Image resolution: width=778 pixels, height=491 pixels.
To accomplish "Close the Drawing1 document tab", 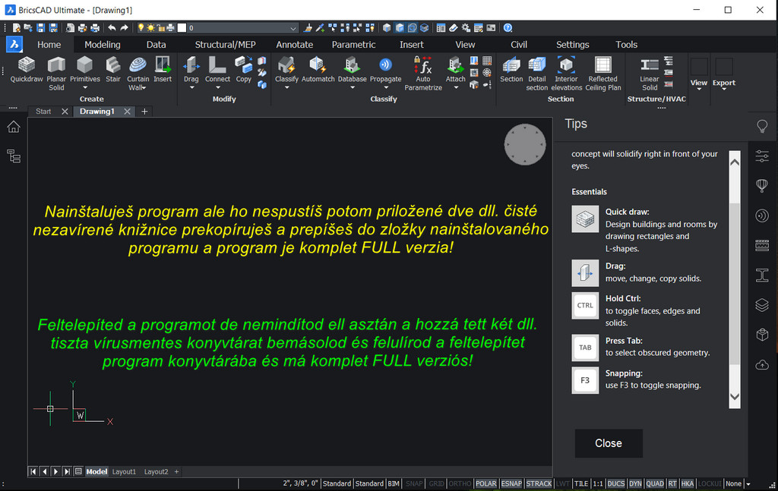I will tap(127, 112).
